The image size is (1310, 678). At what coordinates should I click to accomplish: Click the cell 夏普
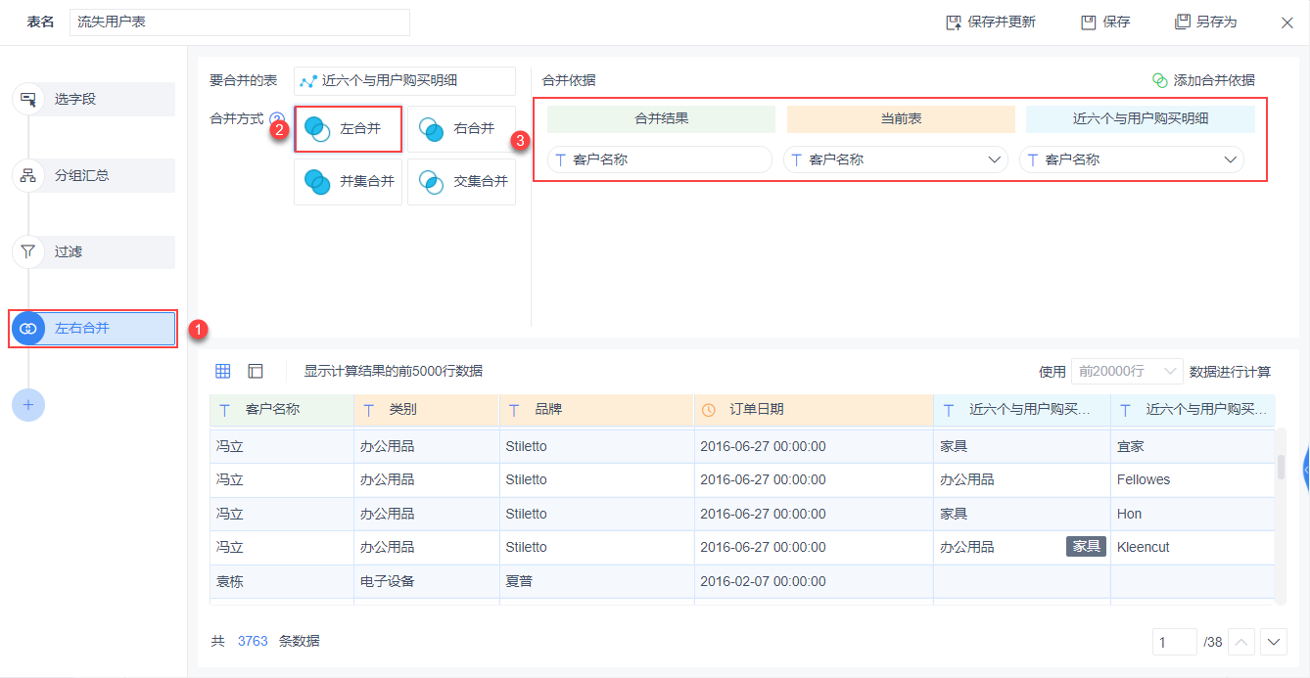597,581
